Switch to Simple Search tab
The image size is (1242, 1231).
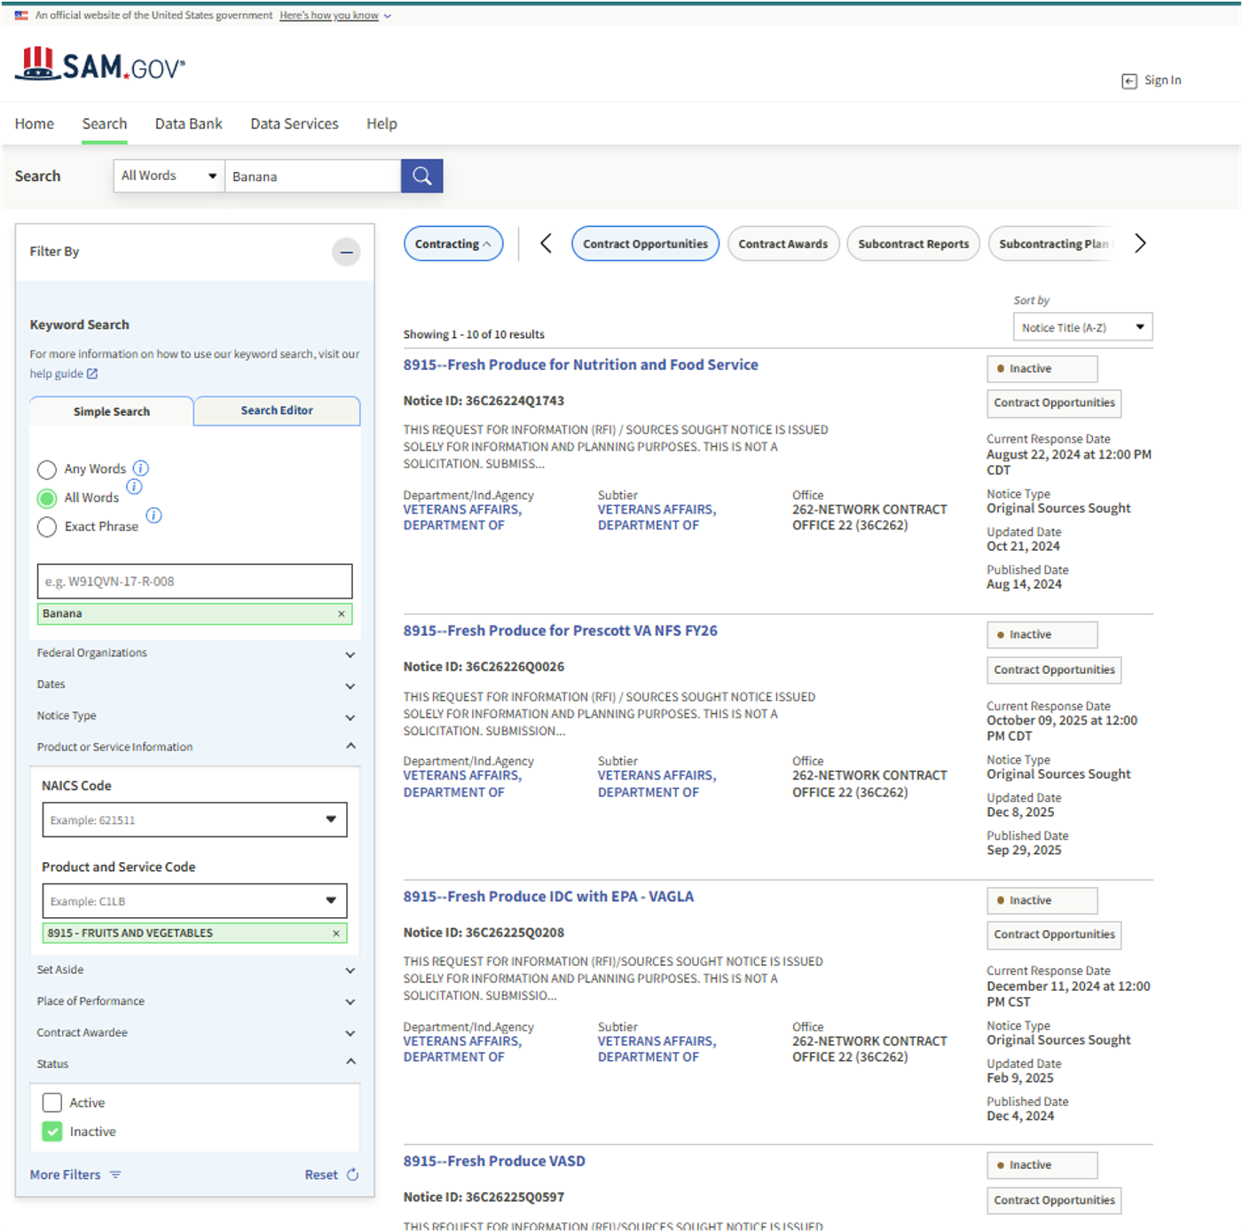112,412
